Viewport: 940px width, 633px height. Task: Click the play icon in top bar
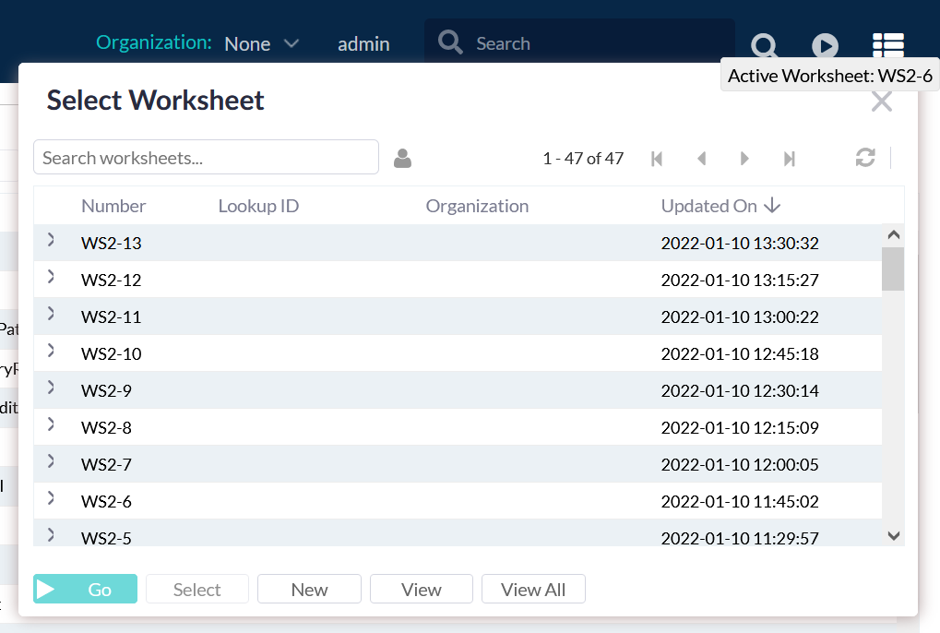point(825,44)
